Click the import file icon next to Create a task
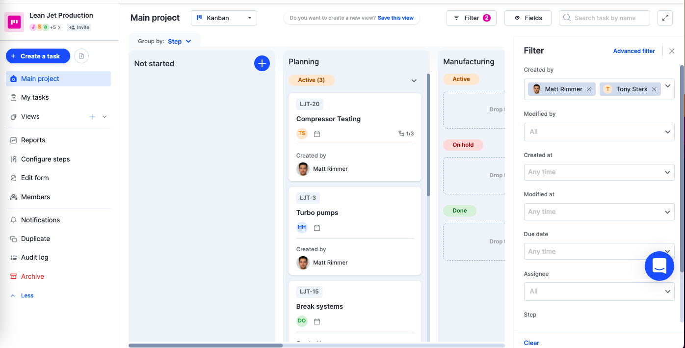 click(x=81, y=56)
